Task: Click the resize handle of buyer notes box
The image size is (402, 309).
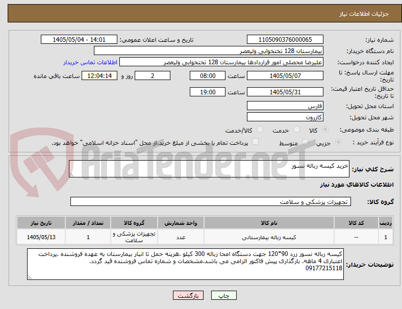Action: pyautogui.click(x=30, y=277)
